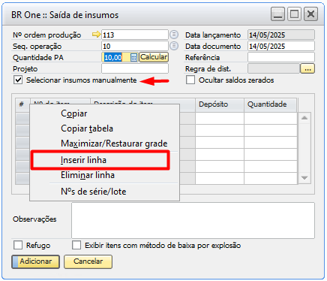Follow the yellow link arrow beside Nº ordem produção
This screenshot has height=281, width=327.
click(96, 35)
